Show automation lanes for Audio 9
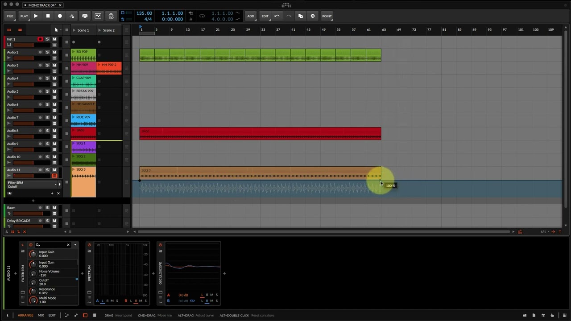Screen dimensions: 571x321 [54, 150]
